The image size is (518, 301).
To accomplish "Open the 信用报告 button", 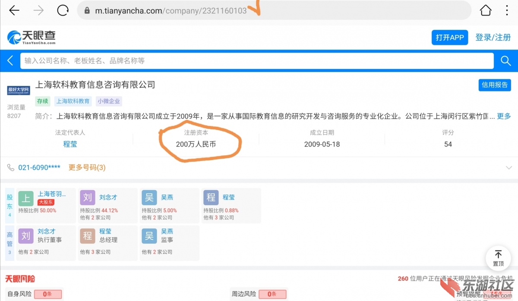I will (x=495, y=85).
